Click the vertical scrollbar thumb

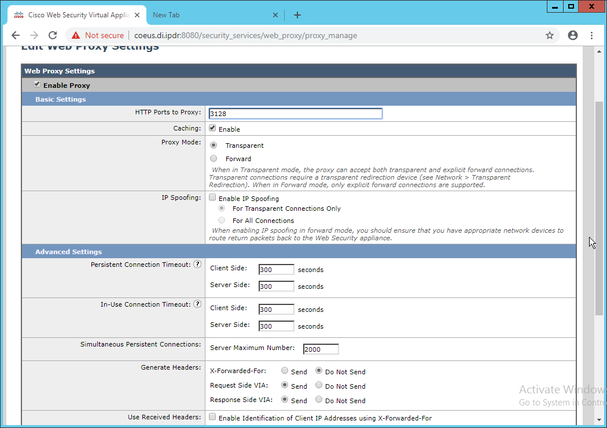coord(599,208)
